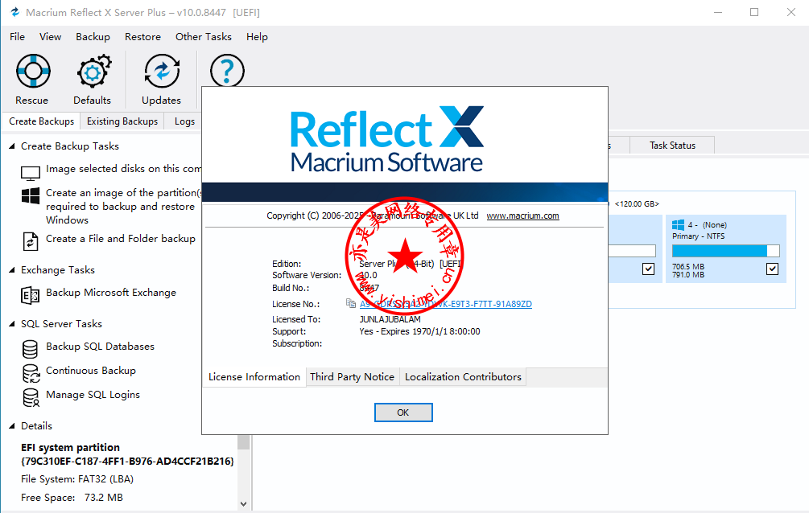
Task: Open the Help question mark icon
Action: [227, 70]
